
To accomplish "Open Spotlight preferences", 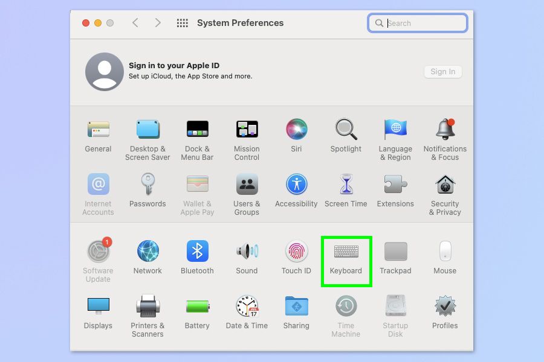I will pyautogui.click(x=346, y=129).
